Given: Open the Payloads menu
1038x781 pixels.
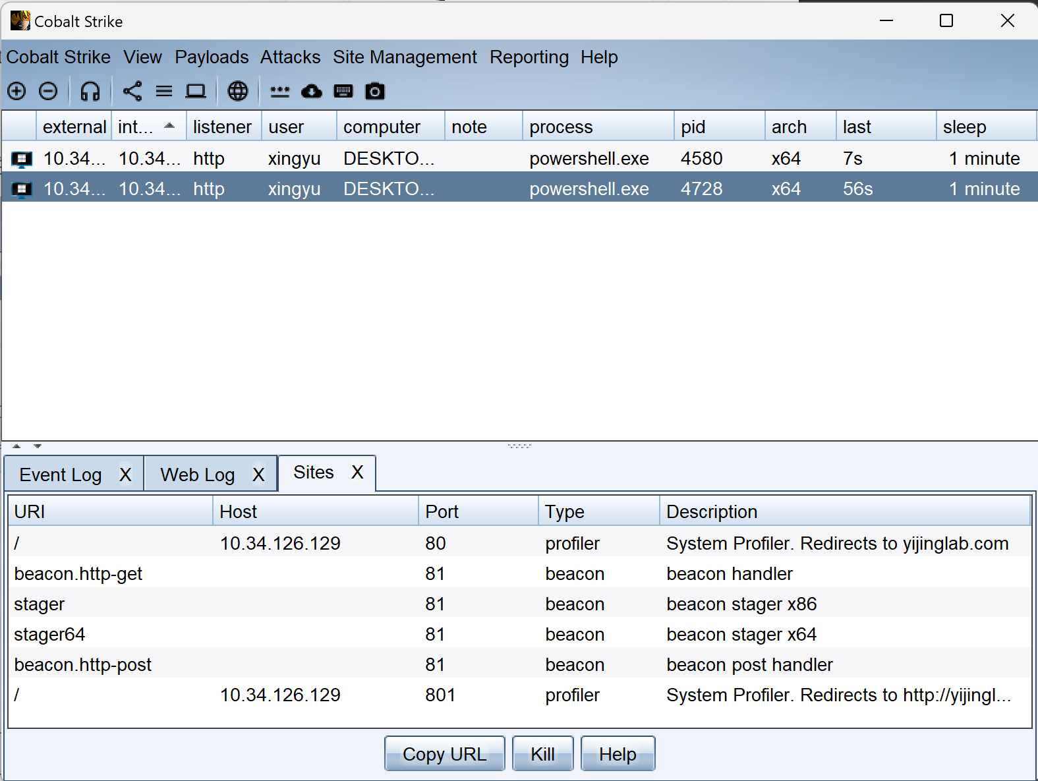Looking at the screenshot, I should click(x=212, y=57).
